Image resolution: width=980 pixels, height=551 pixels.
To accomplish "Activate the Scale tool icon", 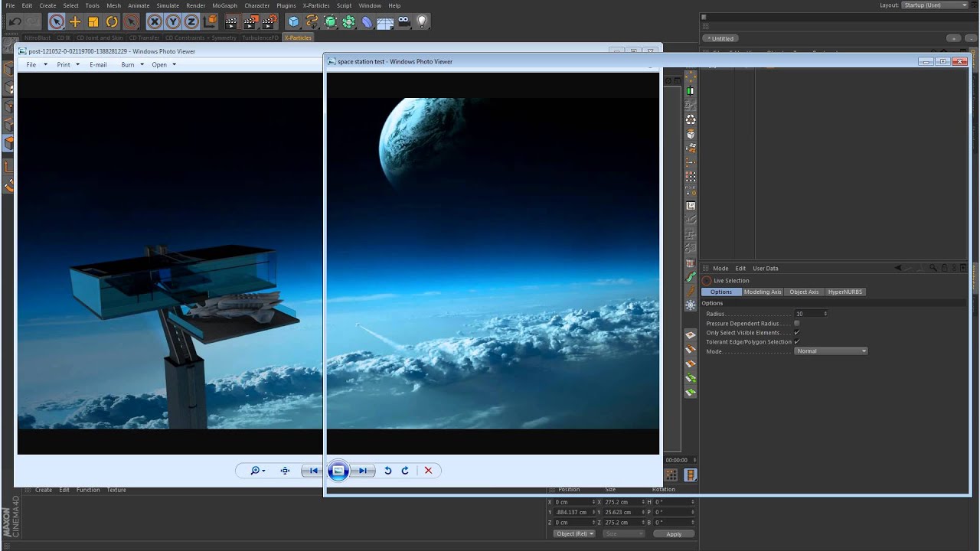I will coord(93,22).
